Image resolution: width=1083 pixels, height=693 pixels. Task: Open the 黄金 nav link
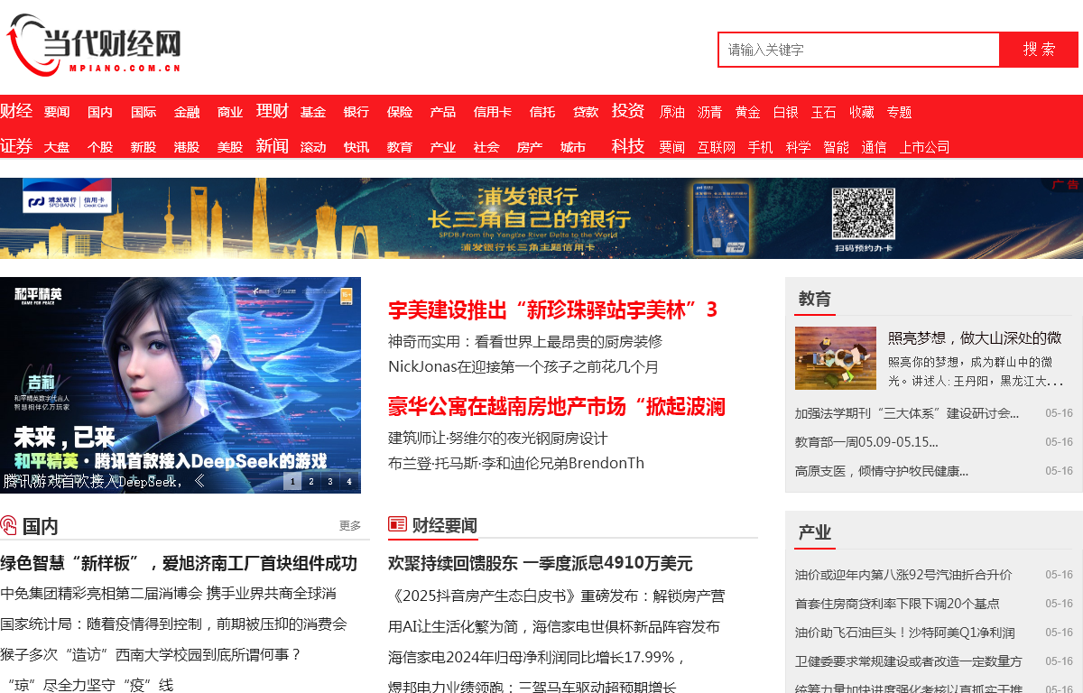(x=747, y=112)
